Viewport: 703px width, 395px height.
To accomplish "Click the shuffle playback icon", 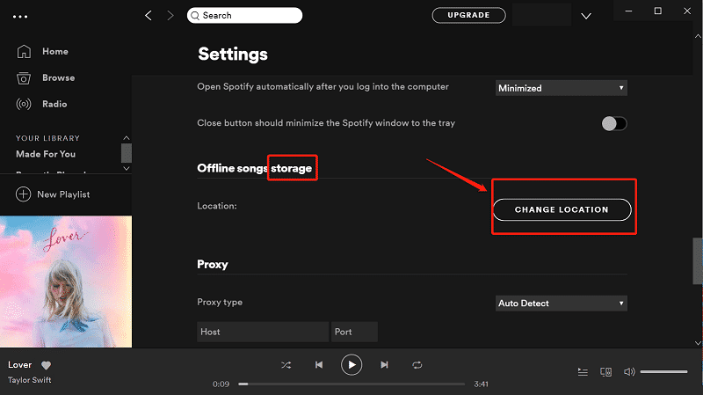I will tap(286, 364).
